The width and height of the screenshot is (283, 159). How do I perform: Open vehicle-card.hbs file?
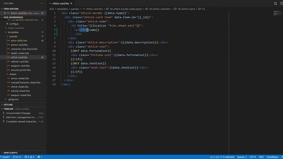point(20,61)
